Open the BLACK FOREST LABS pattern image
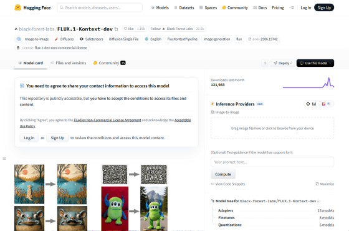This screenshot has width=349, height=231. [x=154, y=174]
